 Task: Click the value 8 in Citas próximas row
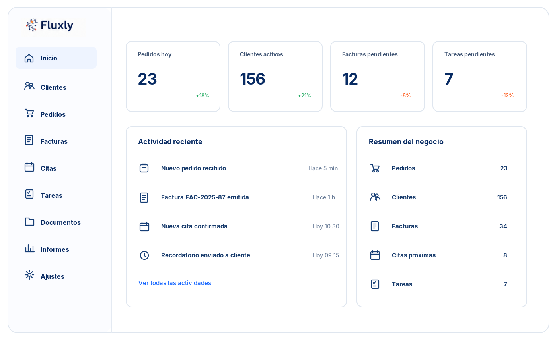click(505, 255)
